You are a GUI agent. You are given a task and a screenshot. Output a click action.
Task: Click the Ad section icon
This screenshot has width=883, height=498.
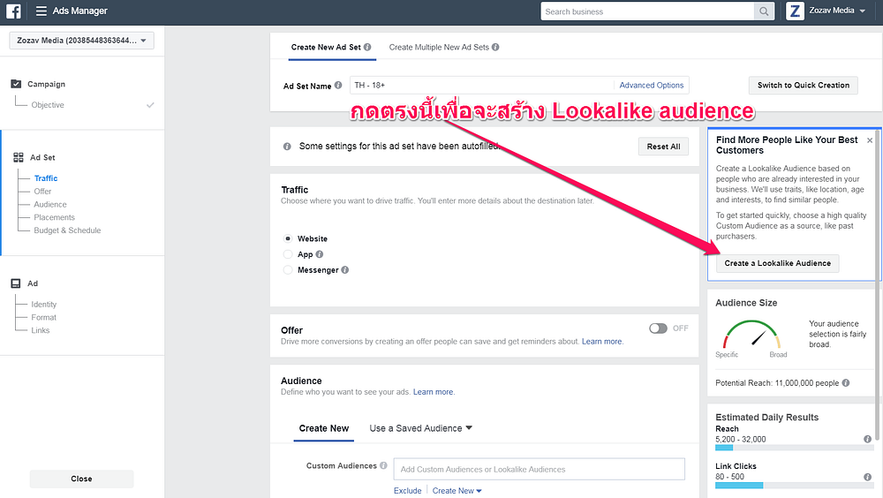pos(16,283)
